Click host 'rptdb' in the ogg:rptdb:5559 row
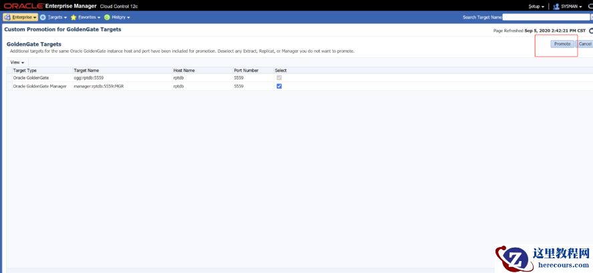Viewport: 593px width, 273px height. pyautogui.click(x=178, y=78)
